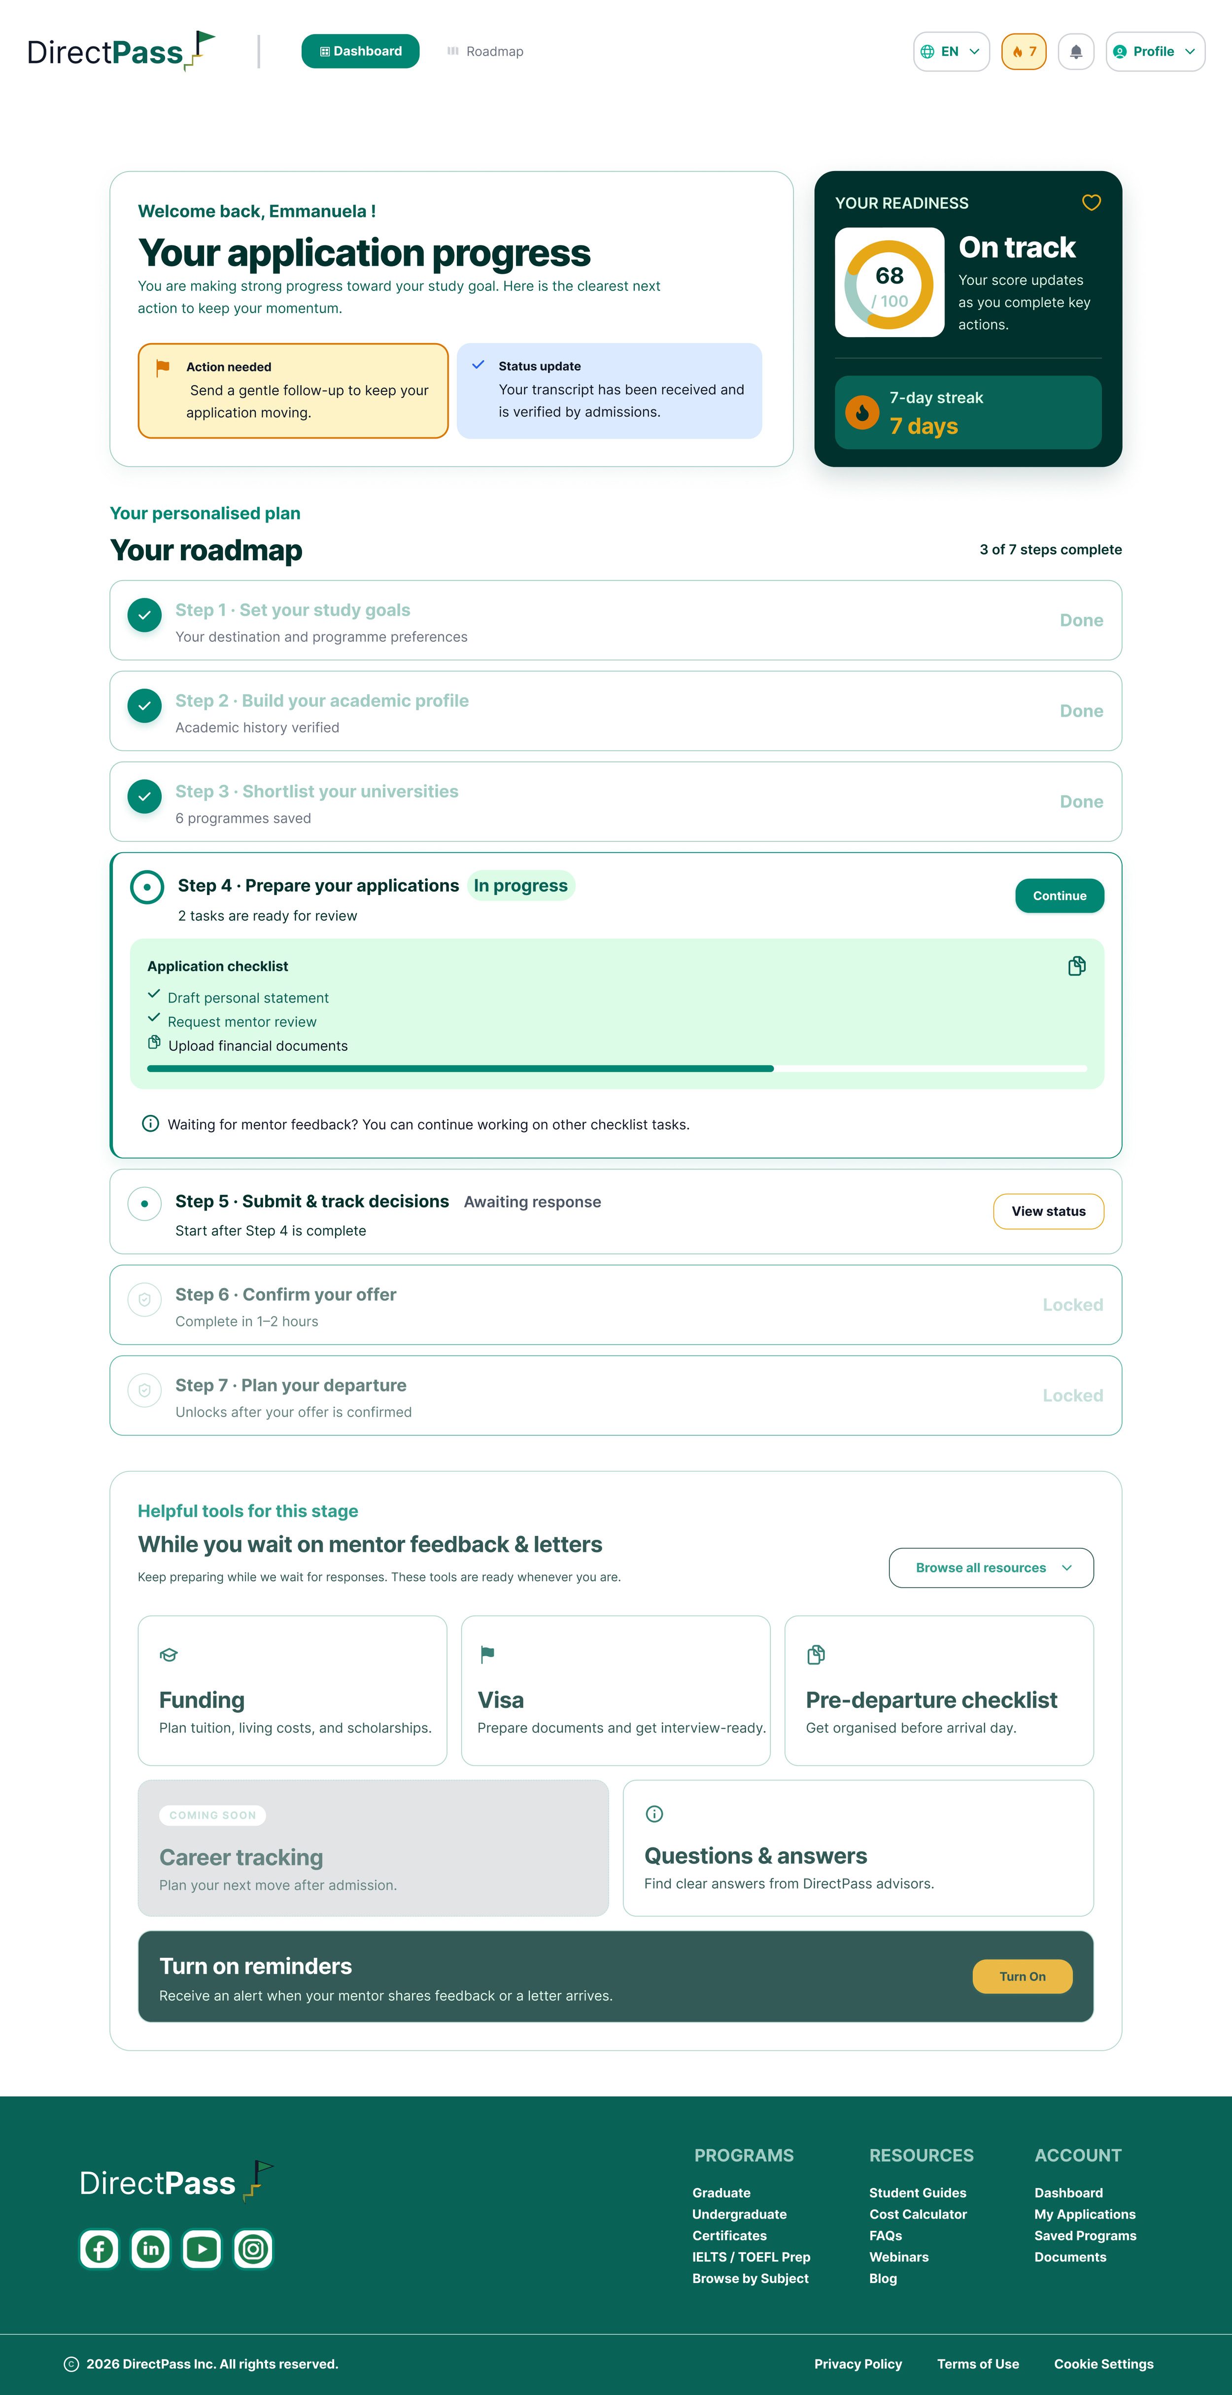Image resolution: width=1232 pixels, height=2395 pixels.
Task: Click the Continue button for Step 4
Action: click(1060, 895)
